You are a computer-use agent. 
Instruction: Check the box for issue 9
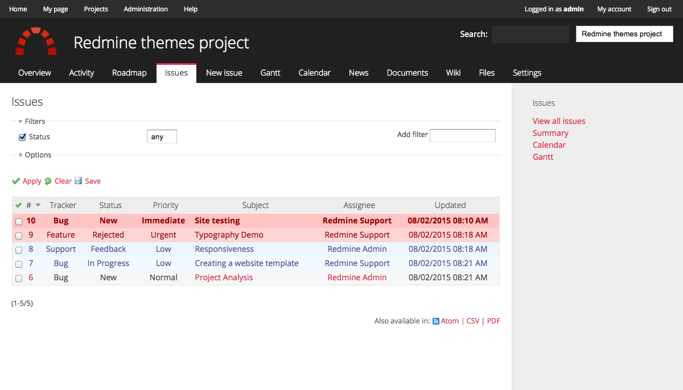tap(19, 235)
